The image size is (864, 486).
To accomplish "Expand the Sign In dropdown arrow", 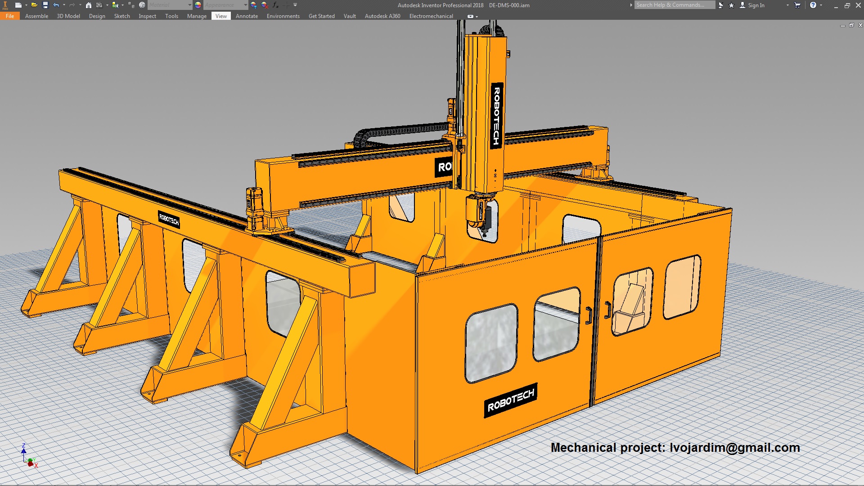I will click(787, 5).
